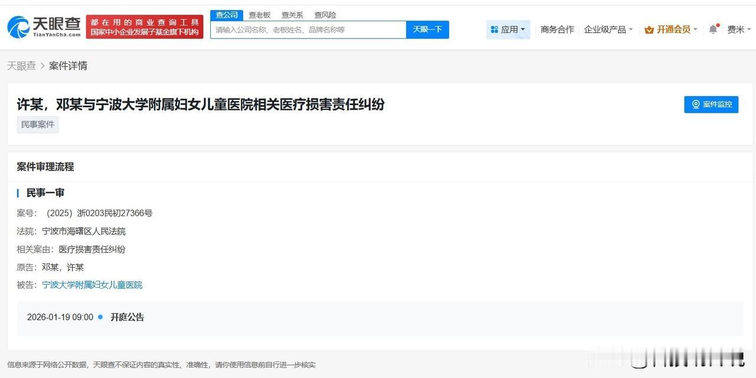The image size is (756, 378).
Task: Select the 查关系 search tab
Action: tap(292, 15)
